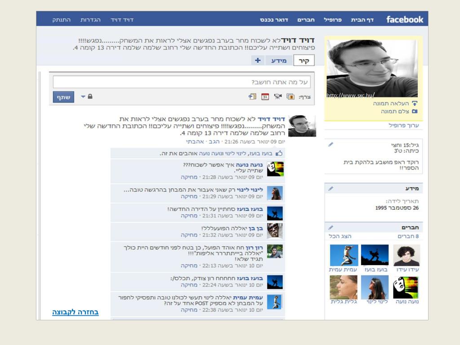
Task: Click the ערוך פרופיל link
Action: pos(404,125)
